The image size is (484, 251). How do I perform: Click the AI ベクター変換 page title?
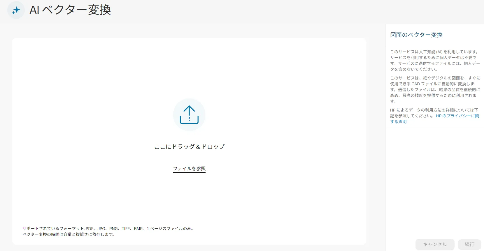pyautogui.click(x=70, y=10)
